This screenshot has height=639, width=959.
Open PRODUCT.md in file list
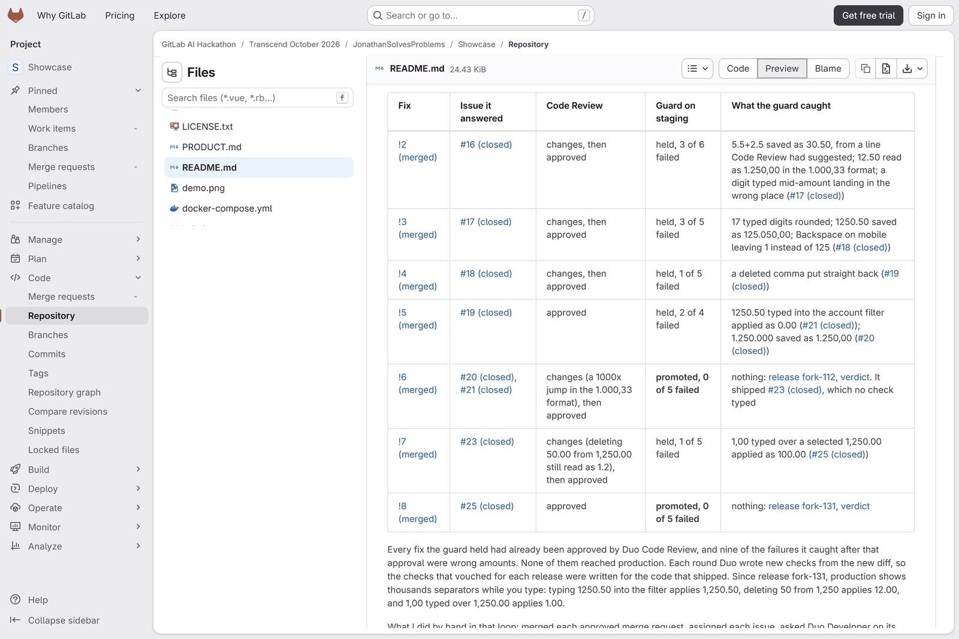pos(258,147)
